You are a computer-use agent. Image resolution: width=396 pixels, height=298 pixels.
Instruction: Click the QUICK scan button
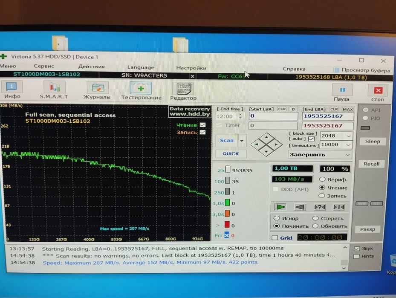click(231, 153)
